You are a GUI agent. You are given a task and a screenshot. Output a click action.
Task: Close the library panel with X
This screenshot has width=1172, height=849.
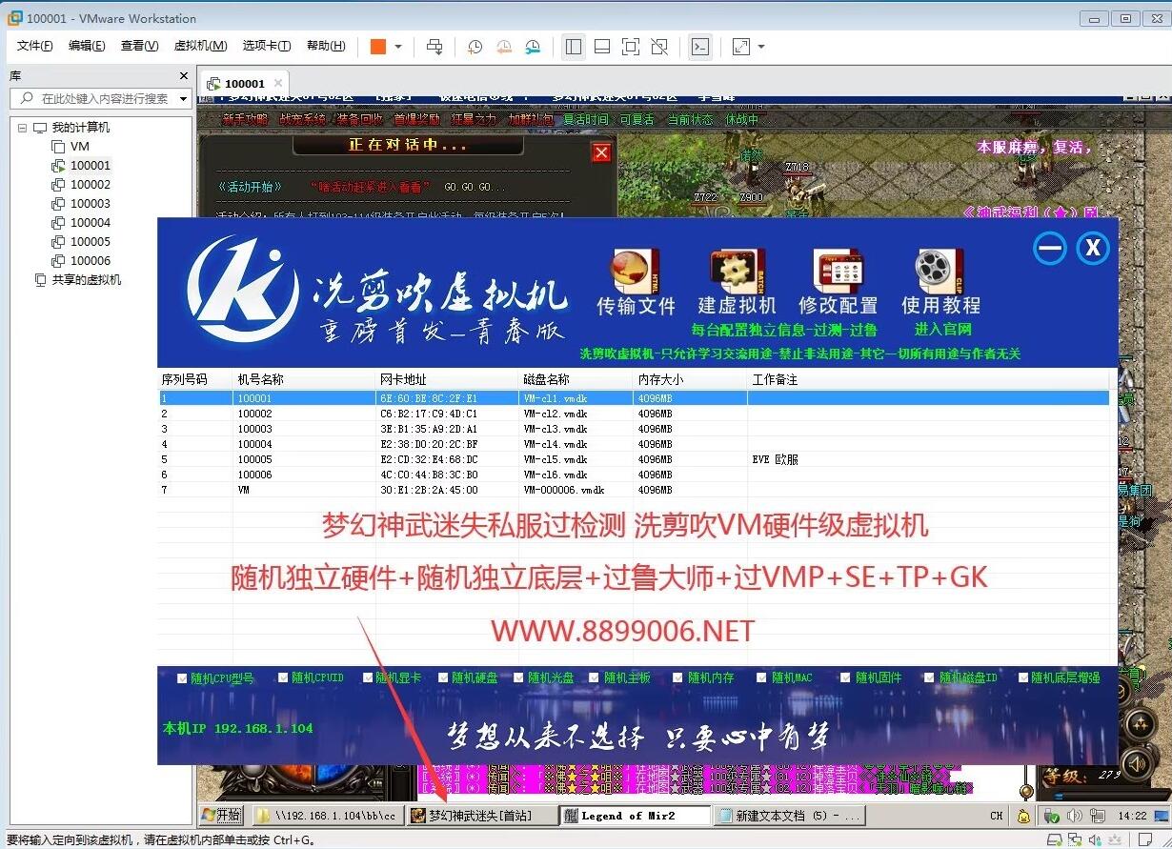click(x=184, y=75)
